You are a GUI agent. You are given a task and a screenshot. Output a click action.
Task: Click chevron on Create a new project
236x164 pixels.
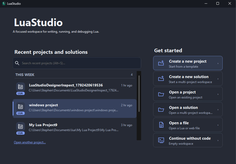[x=218, y=63]
